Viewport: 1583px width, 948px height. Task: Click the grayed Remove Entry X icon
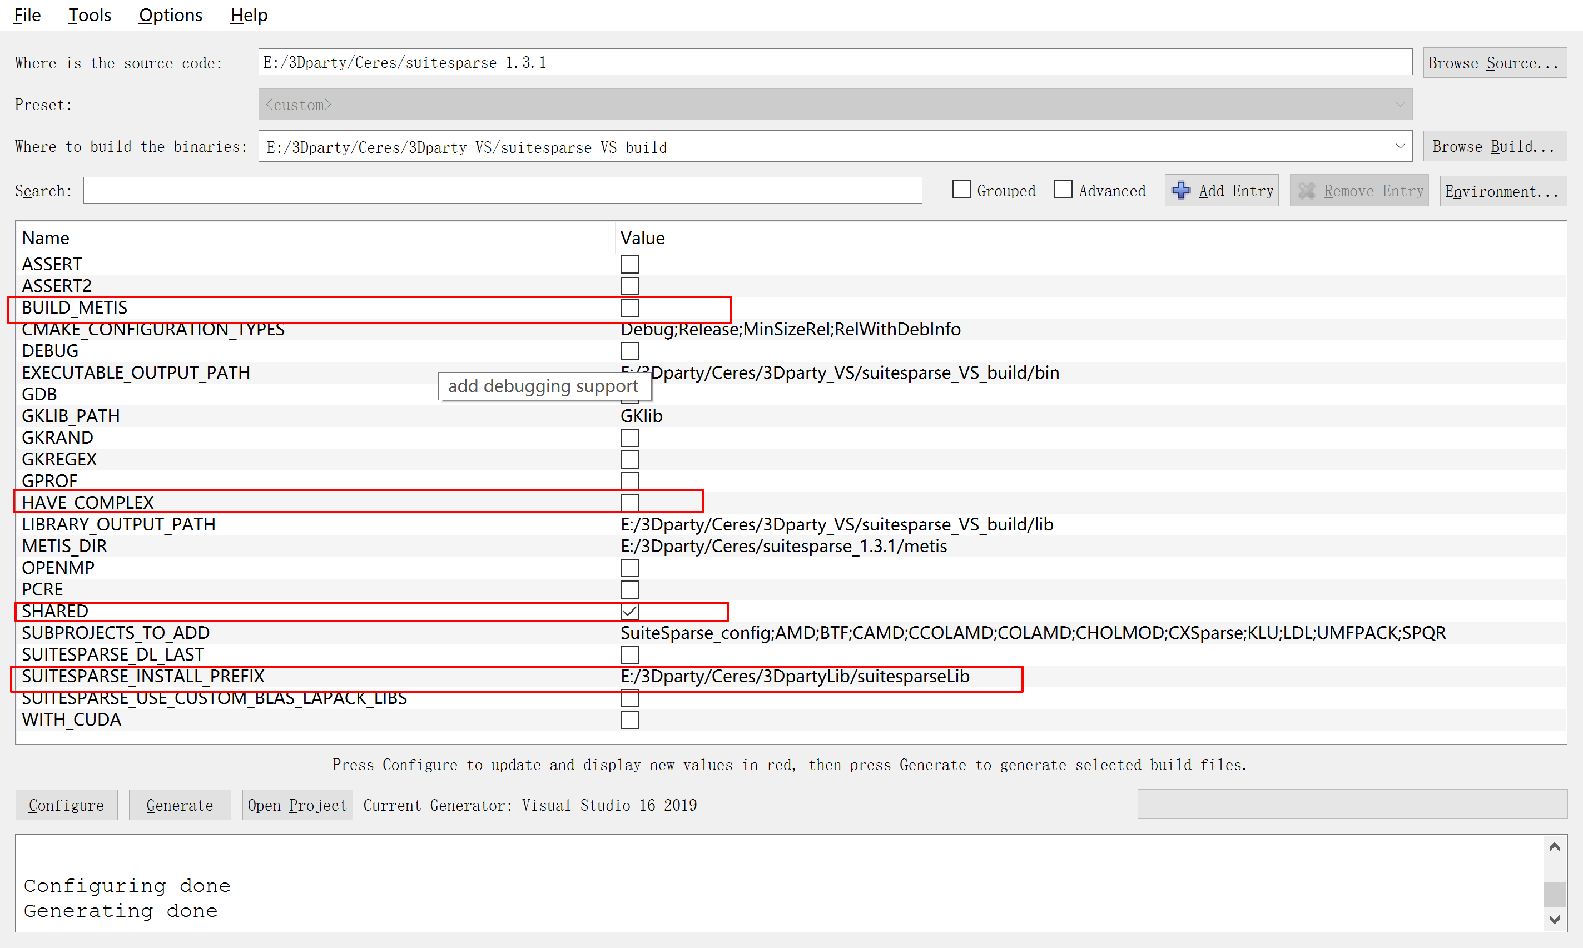1307,190
